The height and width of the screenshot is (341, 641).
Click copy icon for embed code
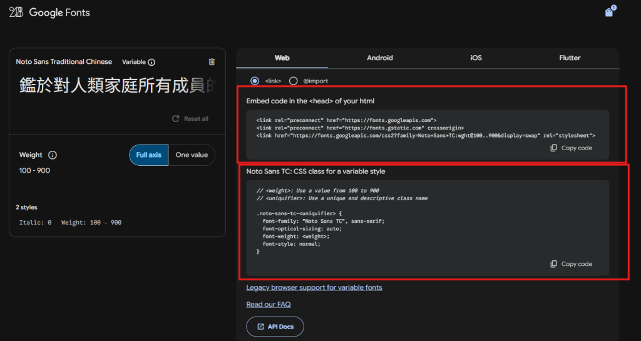[553, 148]
